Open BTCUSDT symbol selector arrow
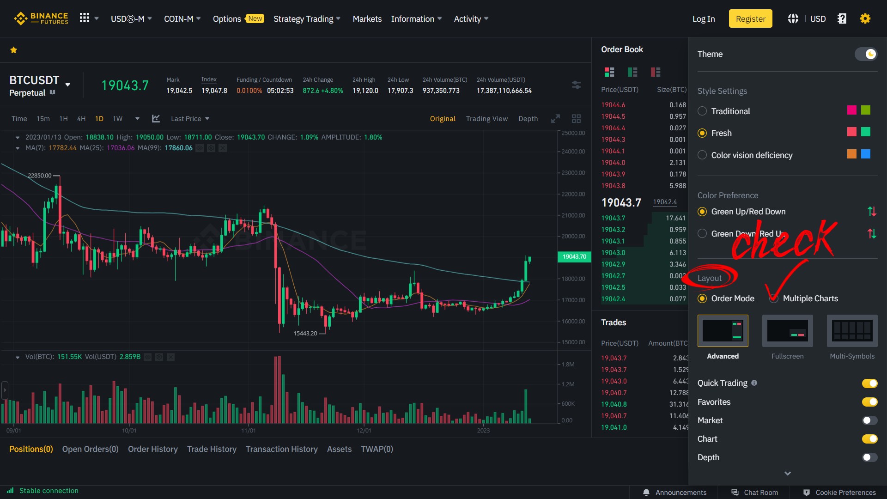Viewport: 887px width, 499px height. tap(68, 85)
